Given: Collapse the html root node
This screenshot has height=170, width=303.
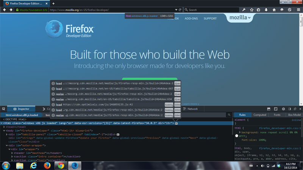Looking at the screenshot, I should tap(2, 123).
